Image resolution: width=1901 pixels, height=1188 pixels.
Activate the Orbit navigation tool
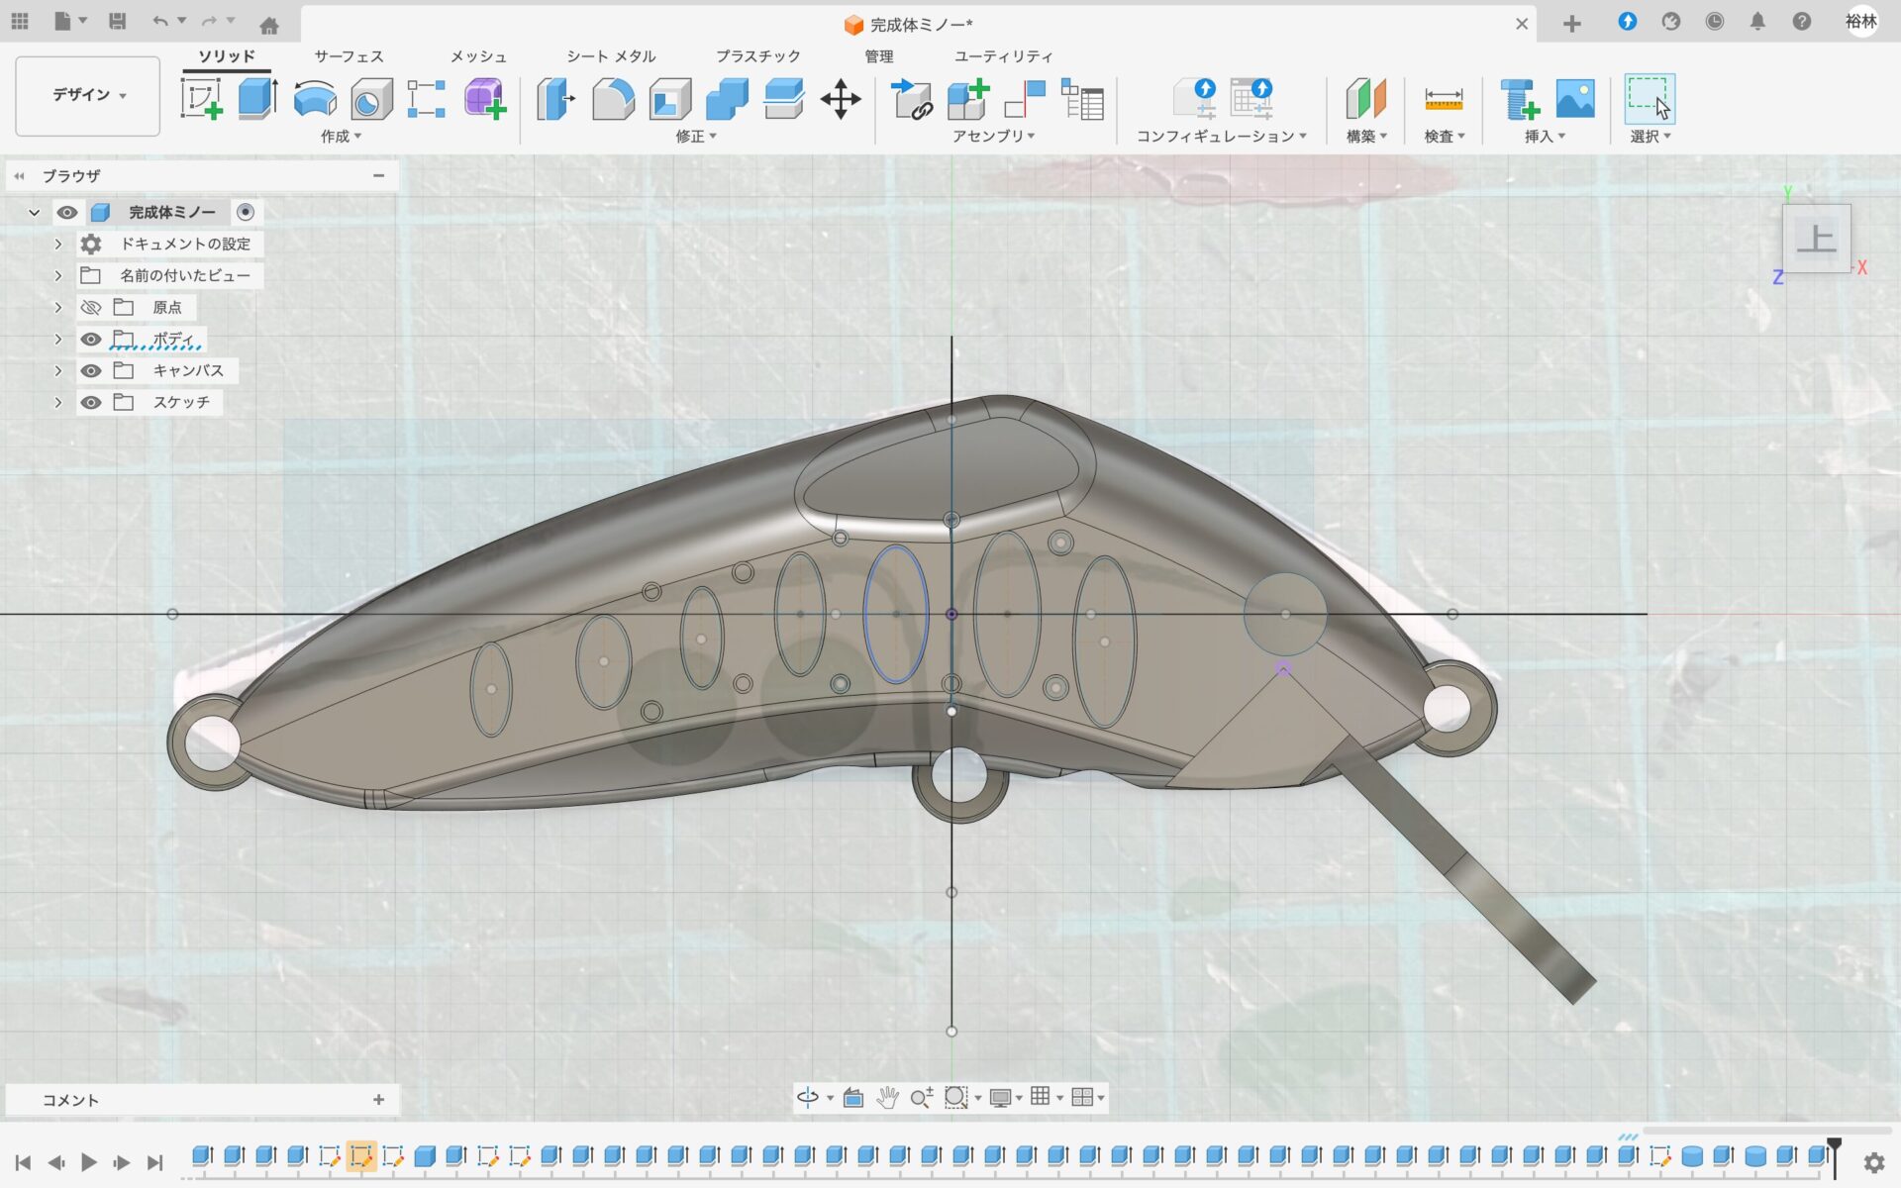click(808, 1097)
